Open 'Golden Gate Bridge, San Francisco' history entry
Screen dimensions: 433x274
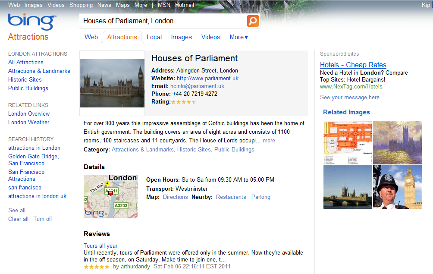coord(33,160)
